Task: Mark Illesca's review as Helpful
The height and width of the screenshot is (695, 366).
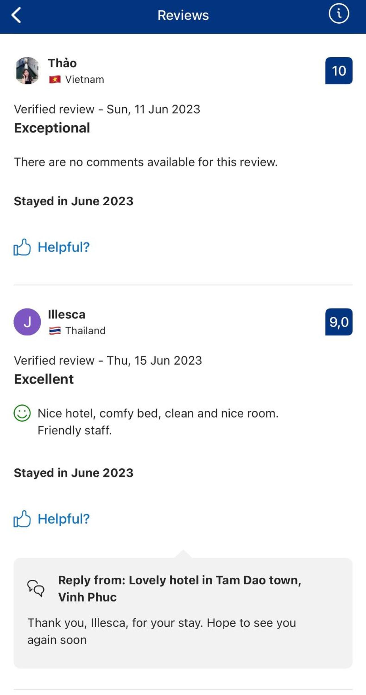Action: click(x=64, y=519)
